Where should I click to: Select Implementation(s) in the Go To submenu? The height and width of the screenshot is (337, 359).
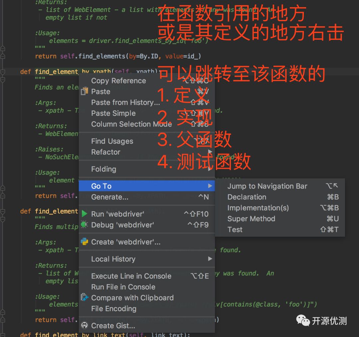pyautogui.click(x=280, y=208)
